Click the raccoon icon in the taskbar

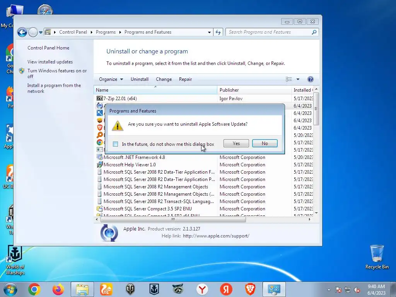pyautogui.click(x=178, y=289)
